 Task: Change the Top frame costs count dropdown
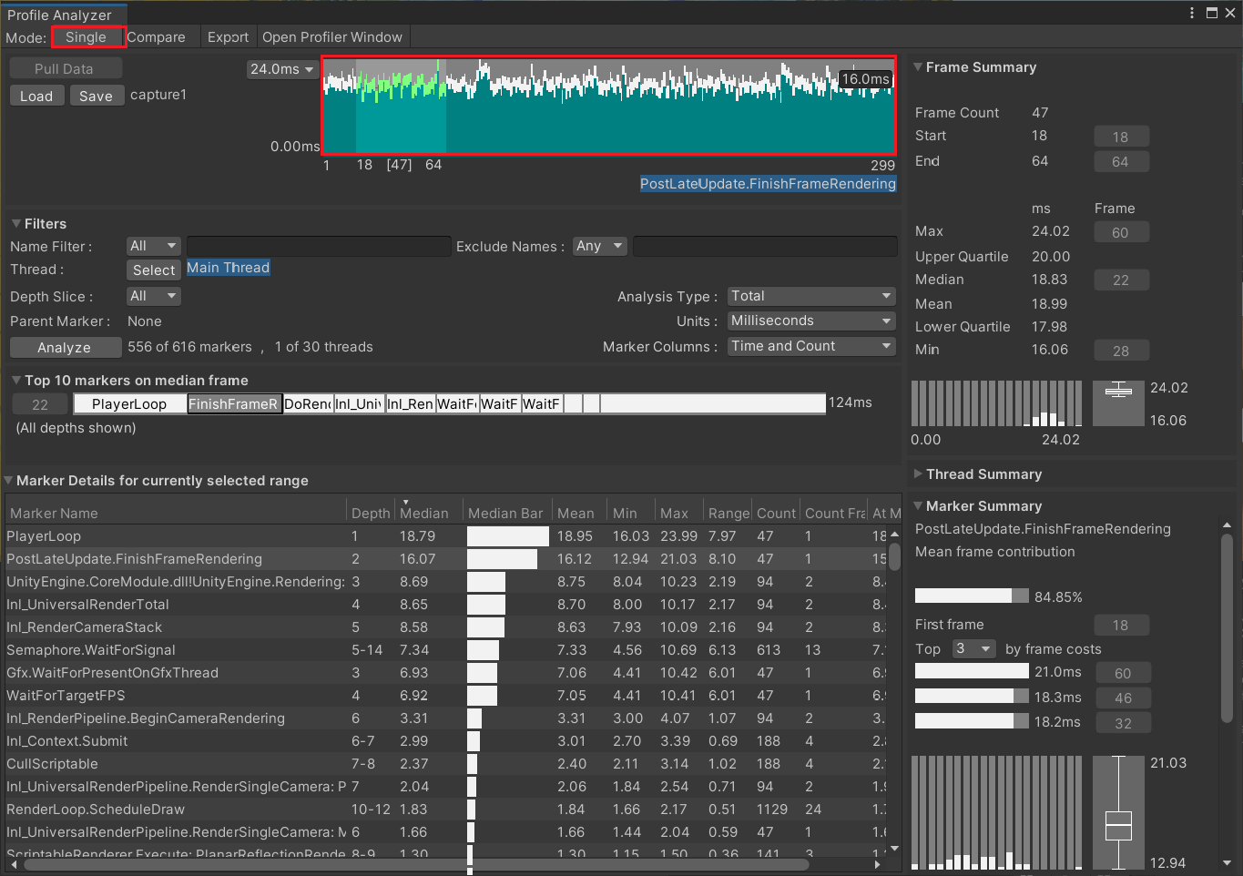[x=973, y=648]
